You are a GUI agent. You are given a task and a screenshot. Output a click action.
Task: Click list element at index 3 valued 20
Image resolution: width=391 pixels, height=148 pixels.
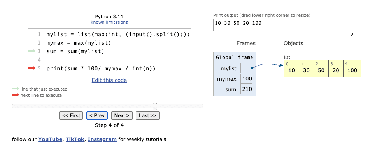point(336,68)
